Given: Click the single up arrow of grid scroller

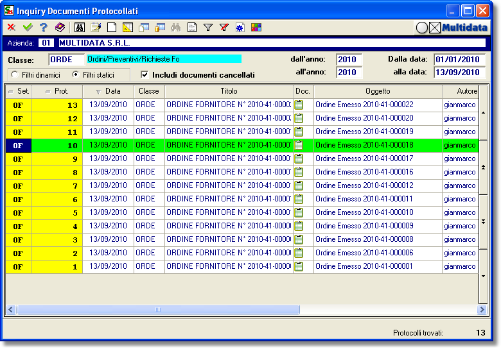Looking at the screenshot, I should pyautogui.click(x=483, y=113).
